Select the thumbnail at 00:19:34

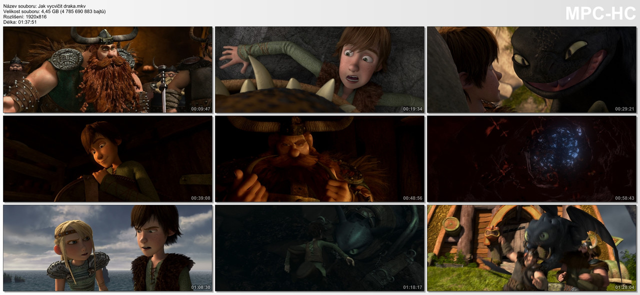point(319,69)
